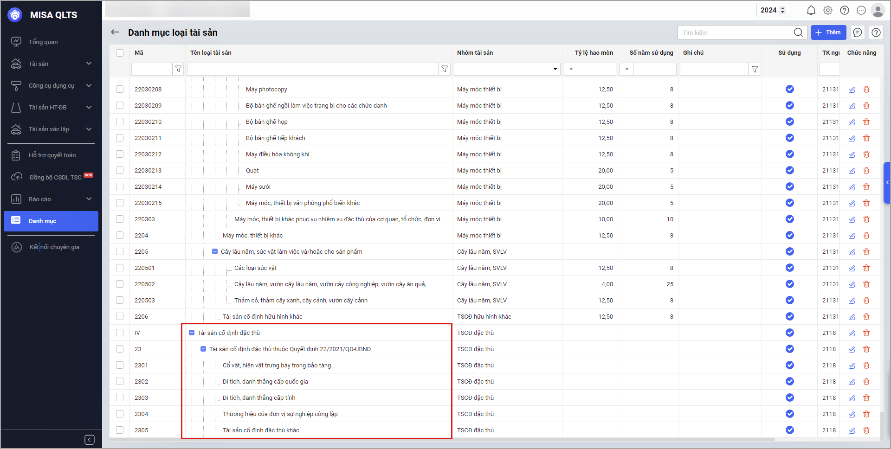Click the back arrow beside Danh mục loại tài sản
Viewport: 891px width, 449px height.
click(115, 32)
